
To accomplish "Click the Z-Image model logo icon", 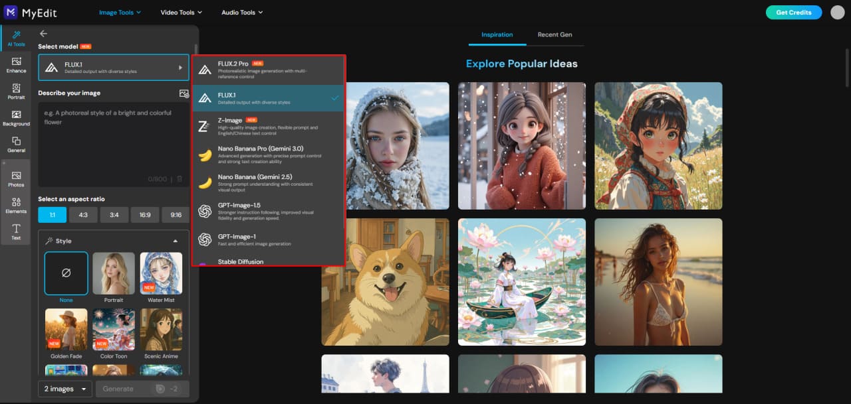I will point(205,125).
